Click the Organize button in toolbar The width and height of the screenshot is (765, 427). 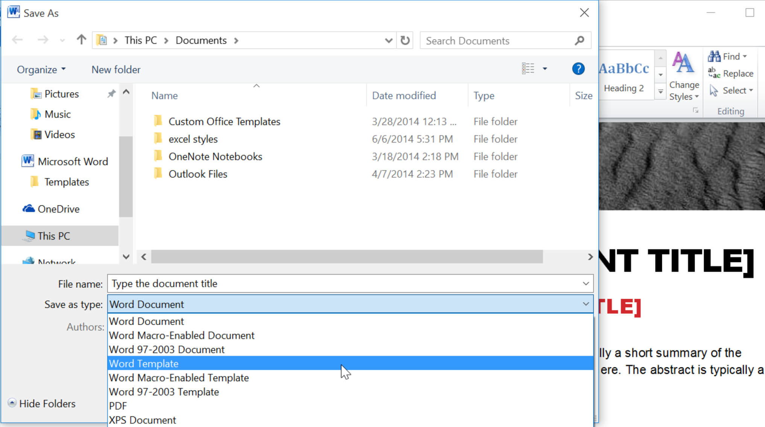point(41,69)
